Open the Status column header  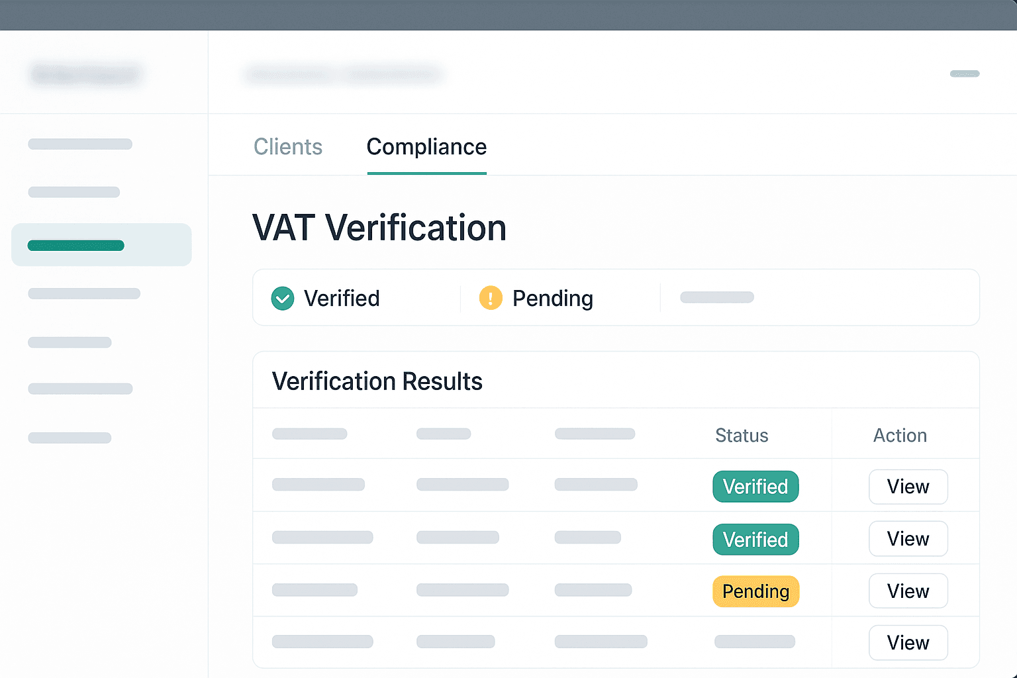pyautogui.click(x=742, y=435)
